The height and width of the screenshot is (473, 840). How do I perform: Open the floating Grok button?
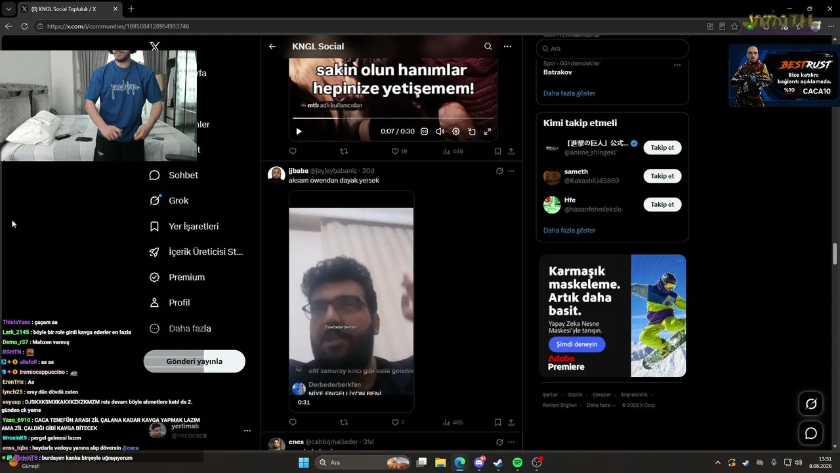point(811,404)
